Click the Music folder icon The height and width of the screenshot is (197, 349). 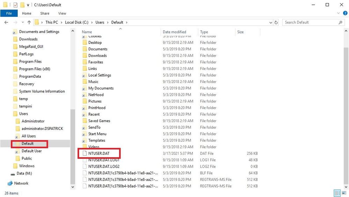(85, 82)
